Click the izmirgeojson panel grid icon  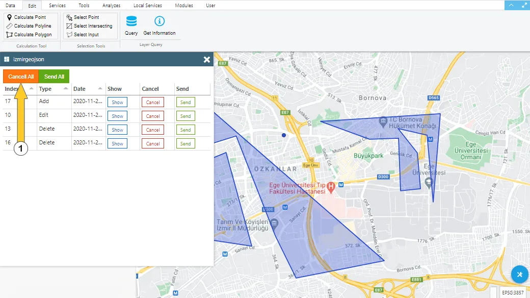point(7,59)
